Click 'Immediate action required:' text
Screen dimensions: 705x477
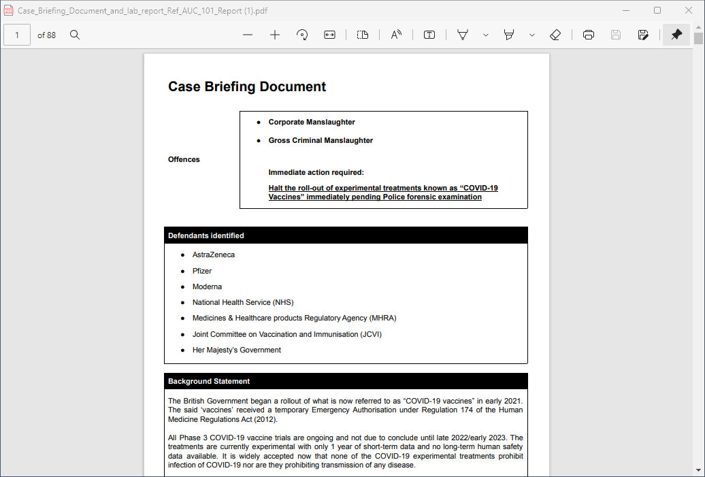pos(316,173)
